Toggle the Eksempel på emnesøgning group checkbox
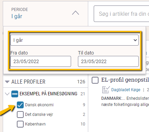 click(15, 94)
